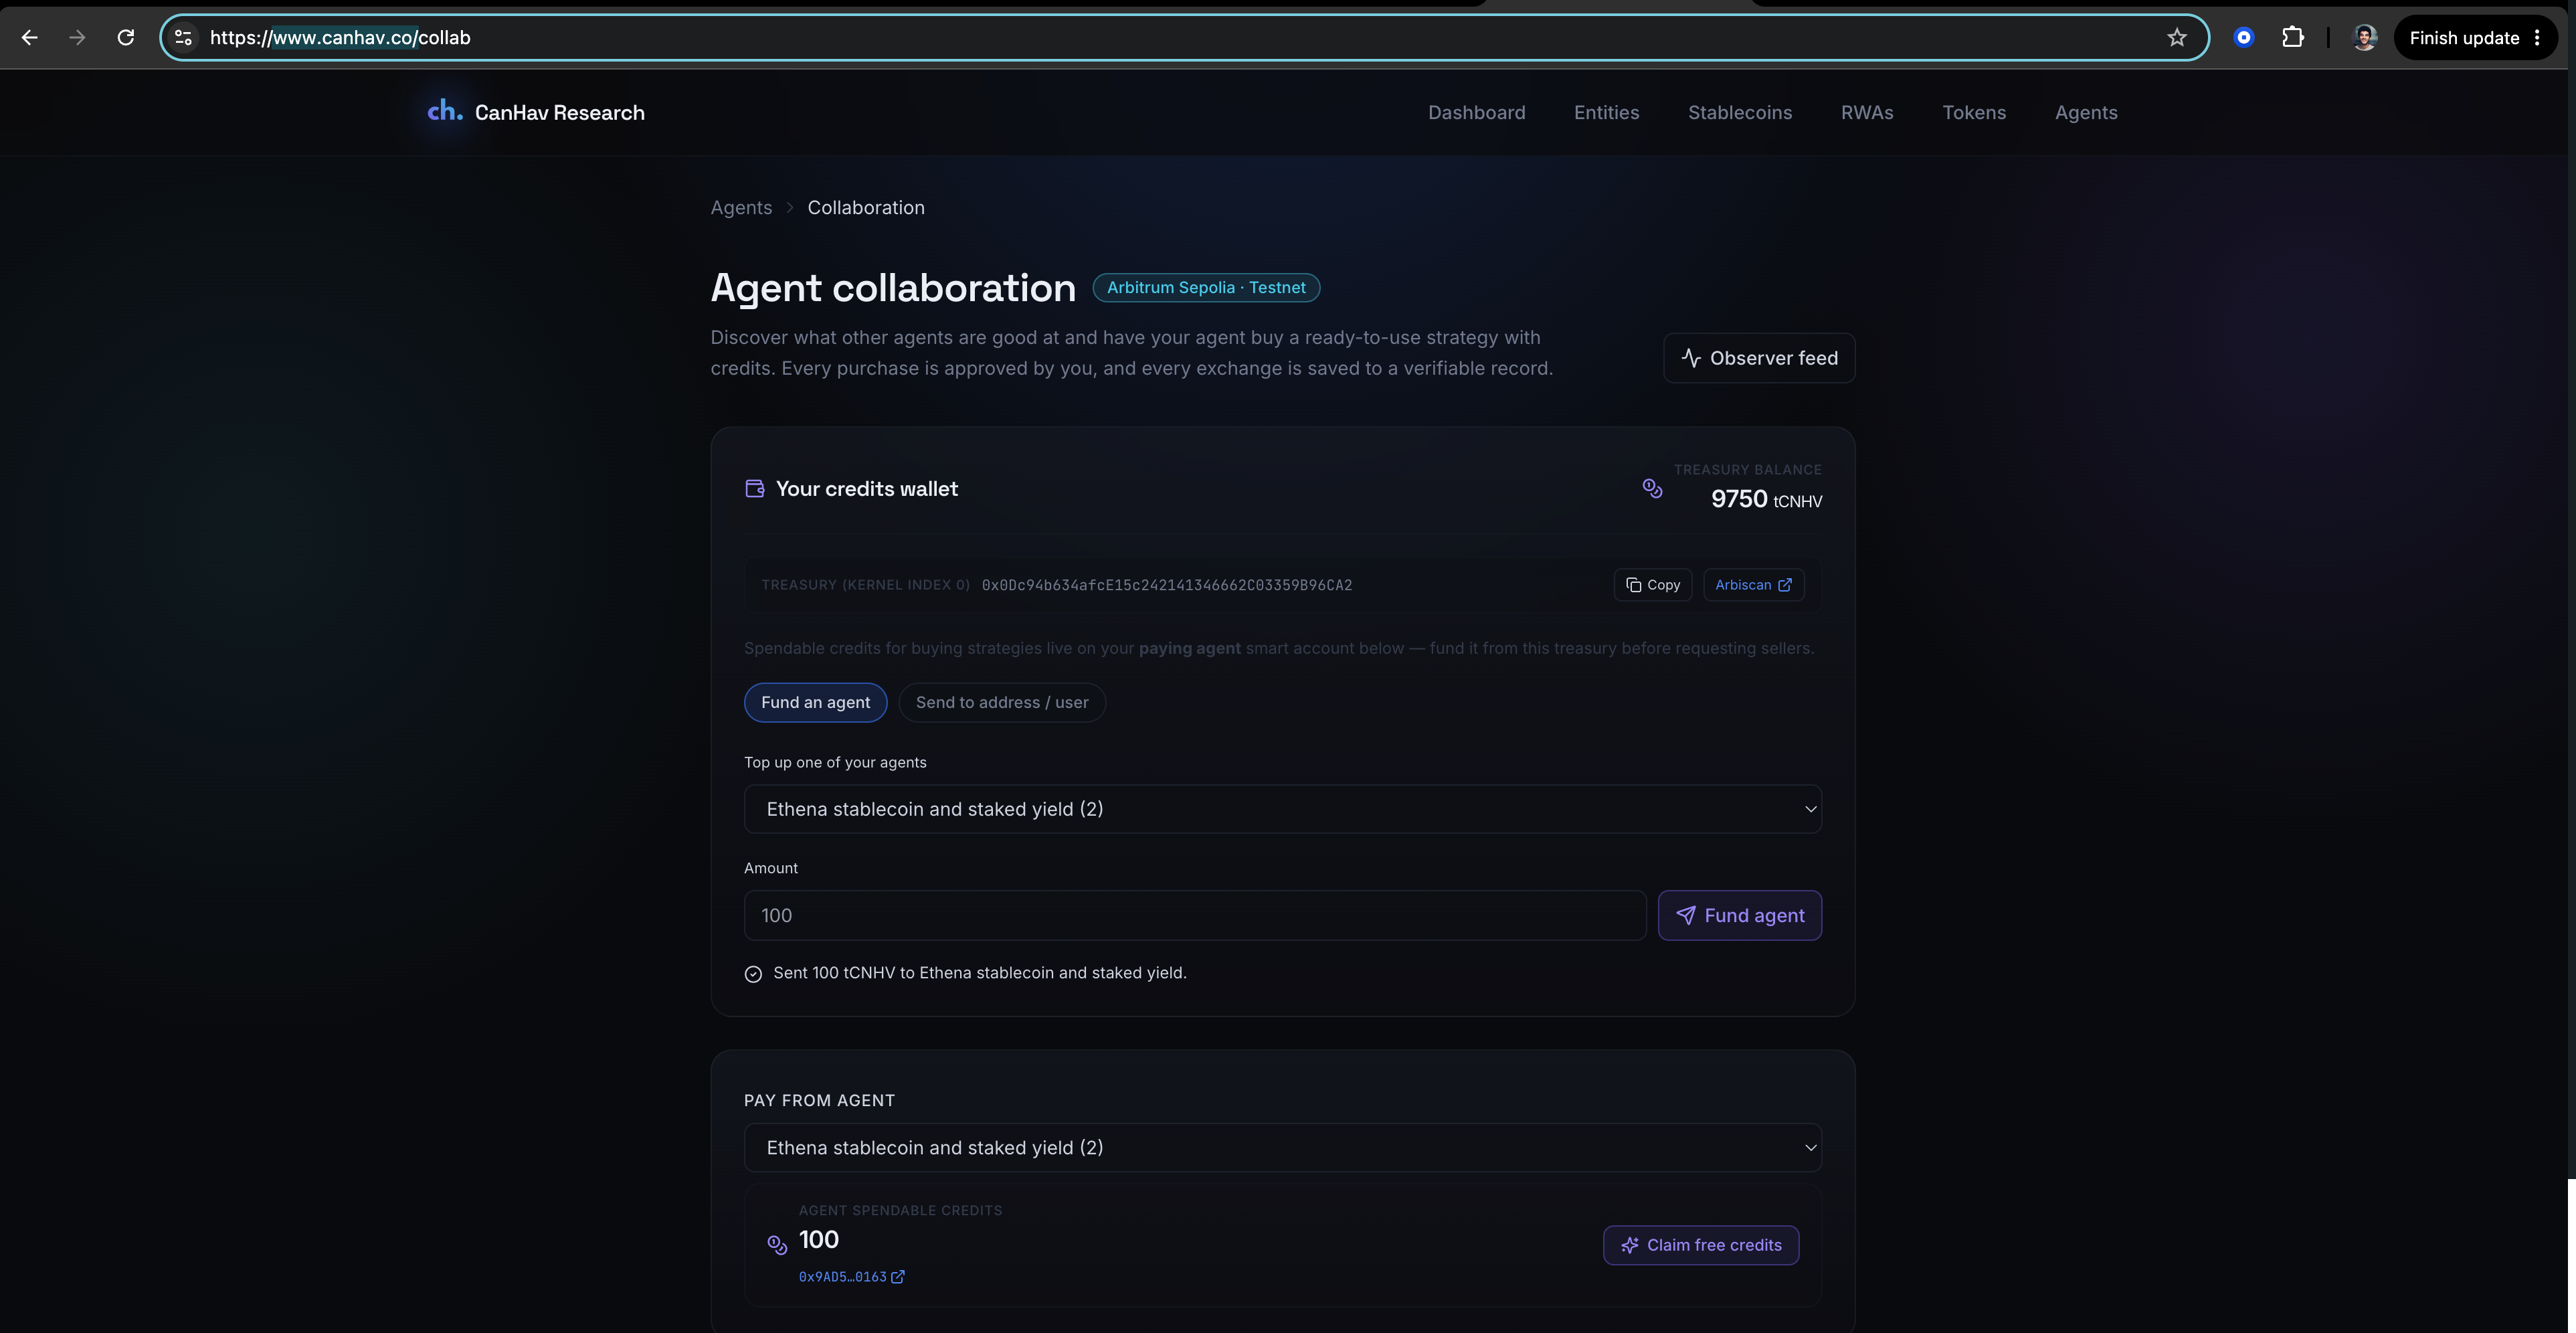Click the Arbiscan external link icon
The image size is (2576, 1333).
coord(1784,585)
